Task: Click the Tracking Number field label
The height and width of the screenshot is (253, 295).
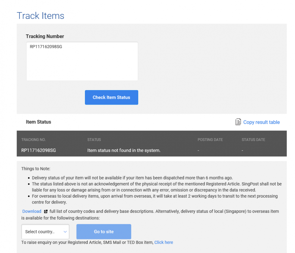Action: 45,36
